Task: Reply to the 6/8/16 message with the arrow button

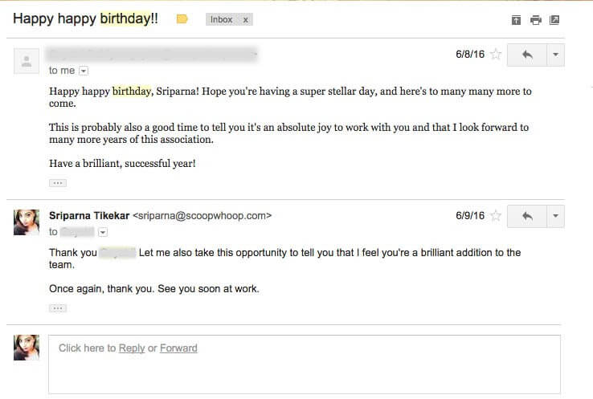Action: [527, 55]
